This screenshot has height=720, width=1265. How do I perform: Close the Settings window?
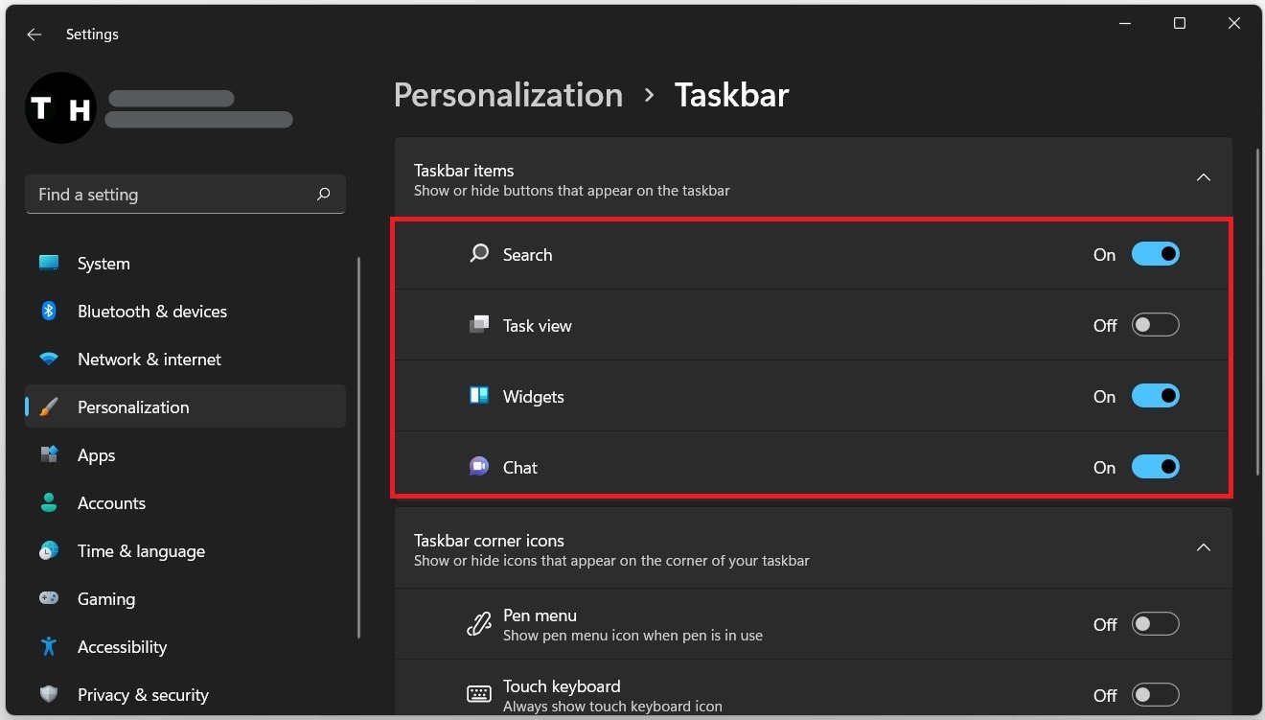click(1234, 23)
